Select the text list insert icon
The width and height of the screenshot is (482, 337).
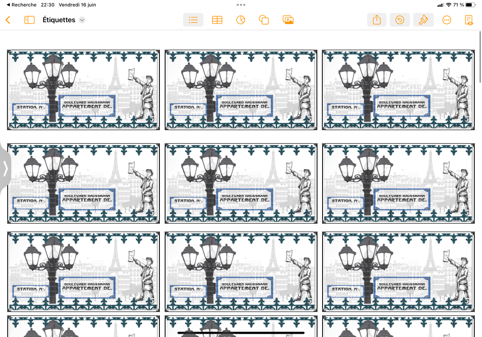pos(193,20)
